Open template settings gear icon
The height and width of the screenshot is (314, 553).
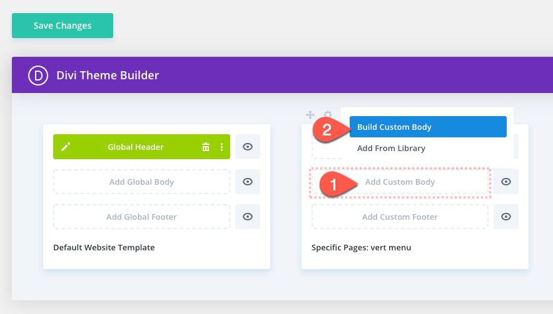pos(328,114)
